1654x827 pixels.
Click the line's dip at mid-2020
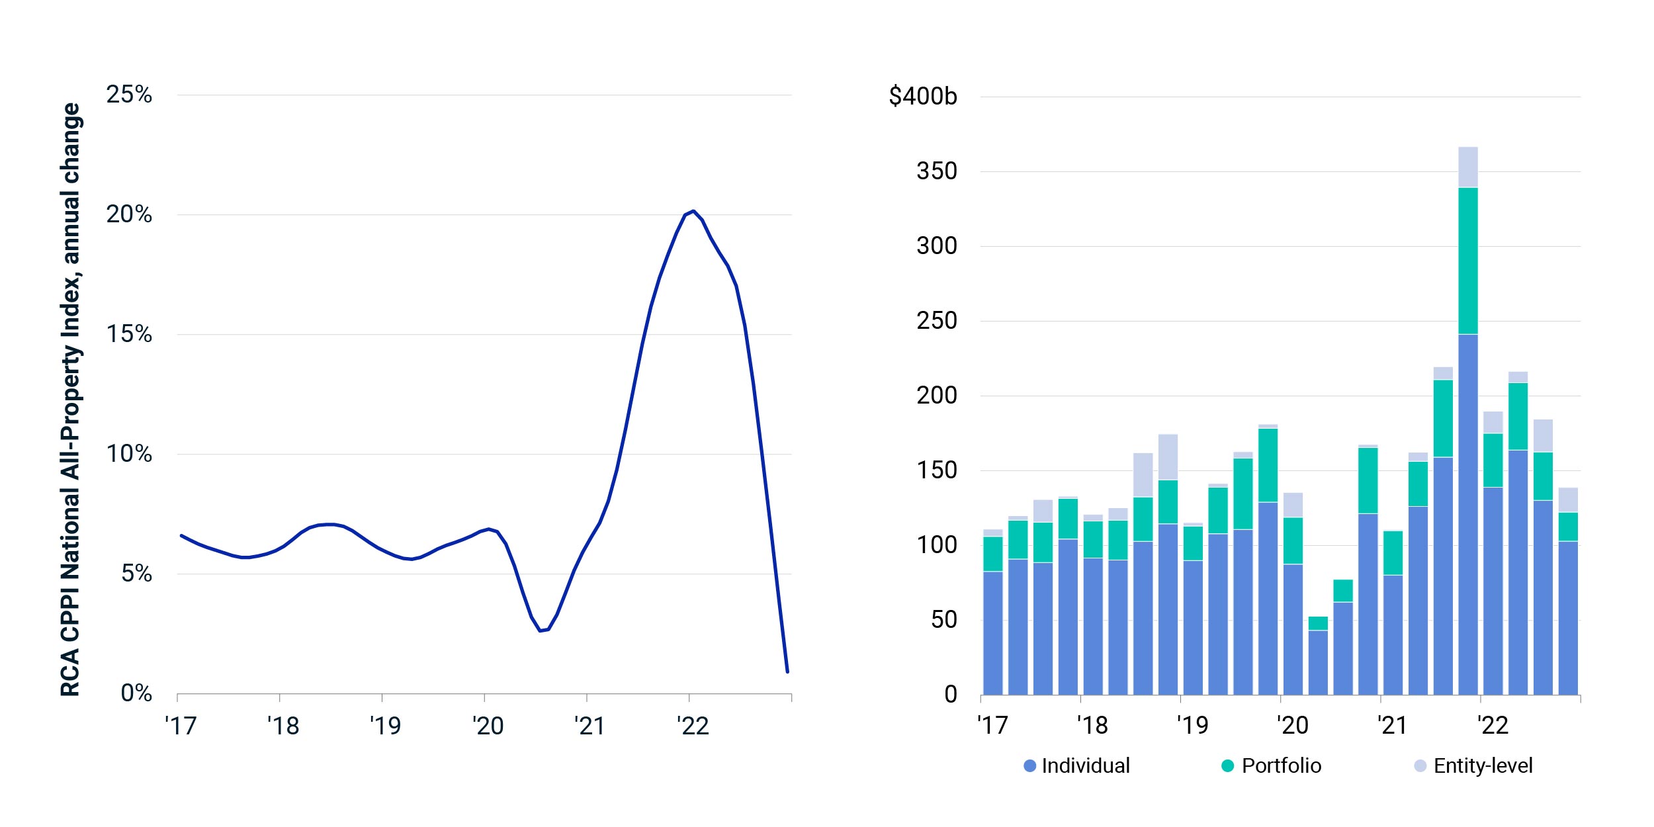pyautogui.click(x=543, y=631)
